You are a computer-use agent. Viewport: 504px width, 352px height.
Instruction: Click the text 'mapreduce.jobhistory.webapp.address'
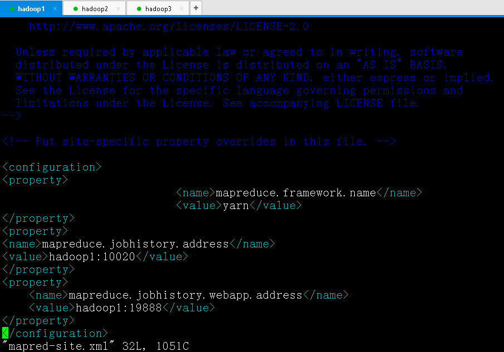click(x=185, y=295)
